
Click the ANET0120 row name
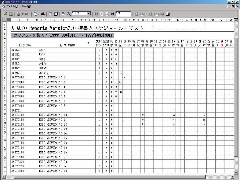tap(17, 124)
